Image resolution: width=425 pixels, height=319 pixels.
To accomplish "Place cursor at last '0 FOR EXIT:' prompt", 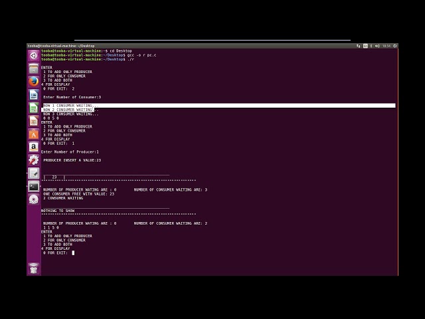I will [x=73, y=253].
